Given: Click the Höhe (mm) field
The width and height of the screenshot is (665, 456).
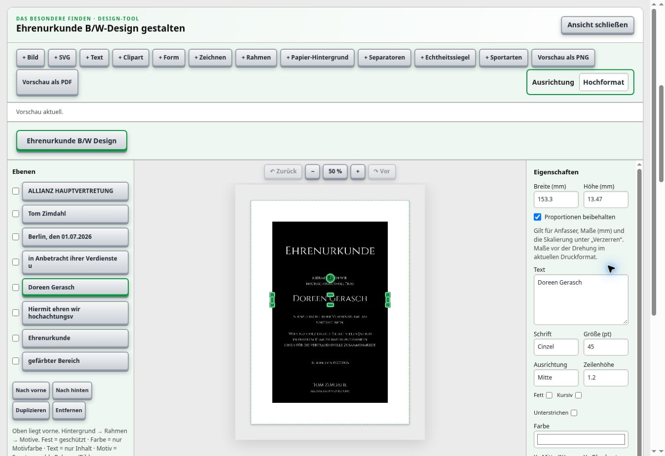Looking at the screenshot, I should 606,199.
